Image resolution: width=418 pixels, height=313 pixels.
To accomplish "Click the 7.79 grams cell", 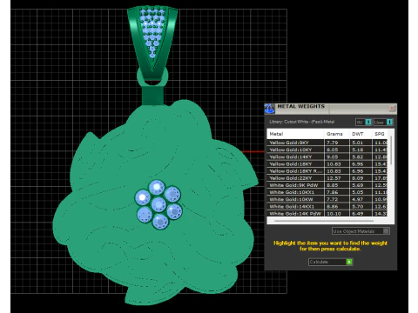I will [337, 143].
